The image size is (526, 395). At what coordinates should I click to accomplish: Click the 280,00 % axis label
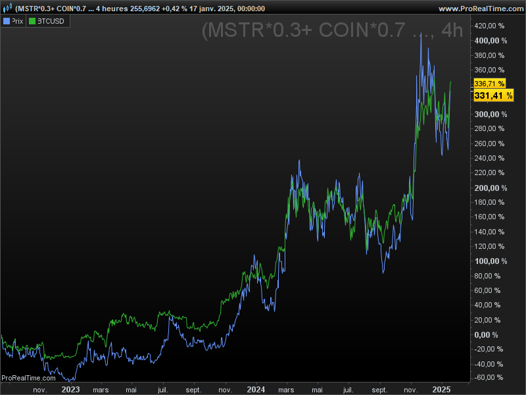489,128
